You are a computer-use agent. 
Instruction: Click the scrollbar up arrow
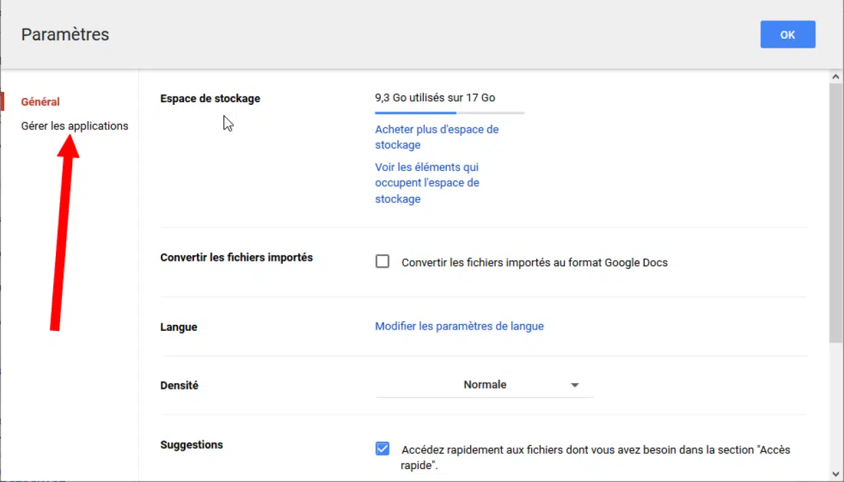[x=836, y=76]
